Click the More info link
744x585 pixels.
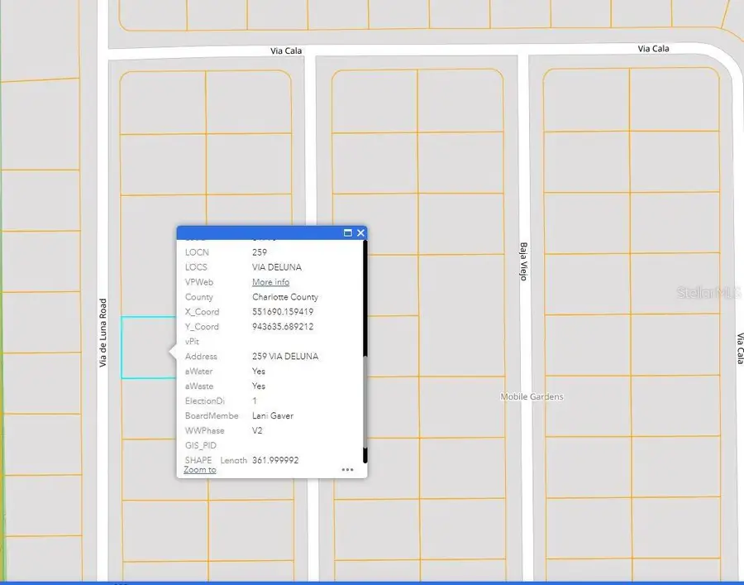pyautogui.click(x=269, y=282)
